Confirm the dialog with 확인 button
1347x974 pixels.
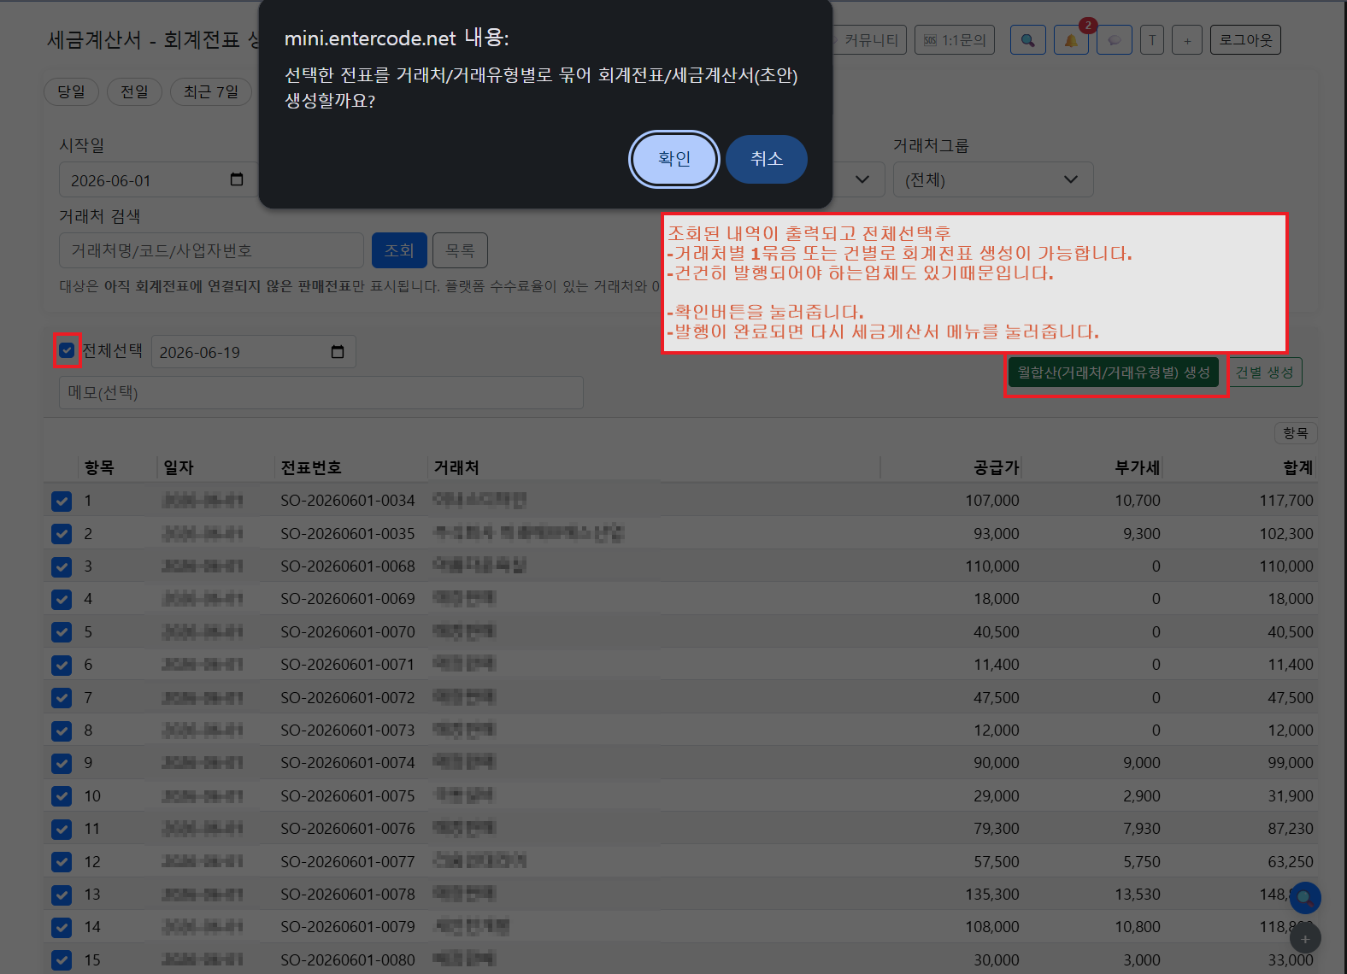(674, 159)
